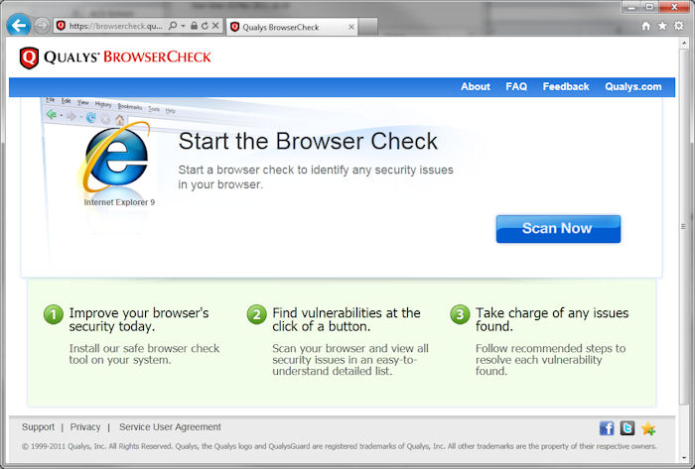Select the Qualys BrowserCheck tab
This screenshot has height=469, width=695.
click(x=291, y=27)
